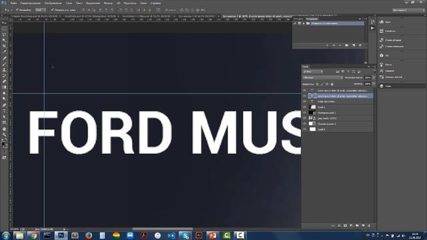
Task: Open the auto-select target dropdown in options bar
Action: click(41, 10)
